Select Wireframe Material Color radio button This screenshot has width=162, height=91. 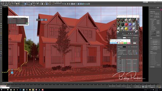155,14
